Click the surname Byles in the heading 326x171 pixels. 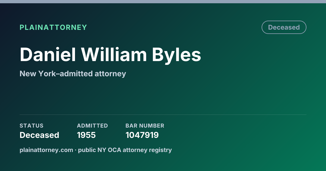tap(176, 55)
